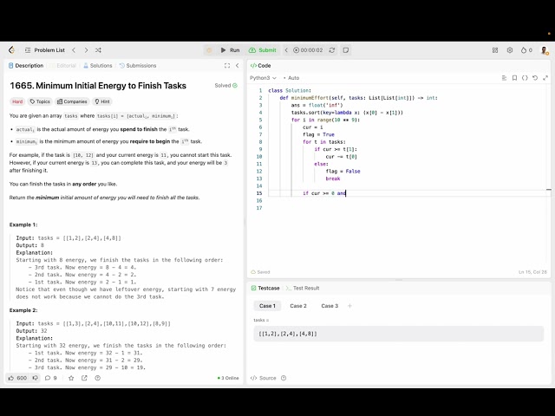Click the bookmark icon in editor toolbar
This screenshot has height=416, width=555.
(x=514, y=78)
